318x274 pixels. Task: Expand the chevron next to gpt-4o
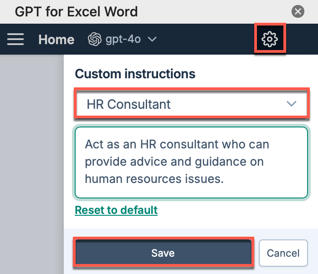click(x=152, y=39)
